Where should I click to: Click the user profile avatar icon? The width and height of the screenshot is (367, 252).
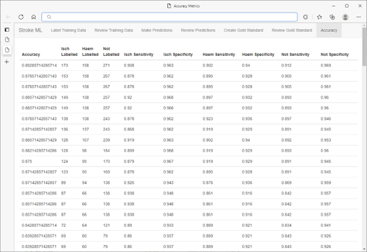[345, 17]
